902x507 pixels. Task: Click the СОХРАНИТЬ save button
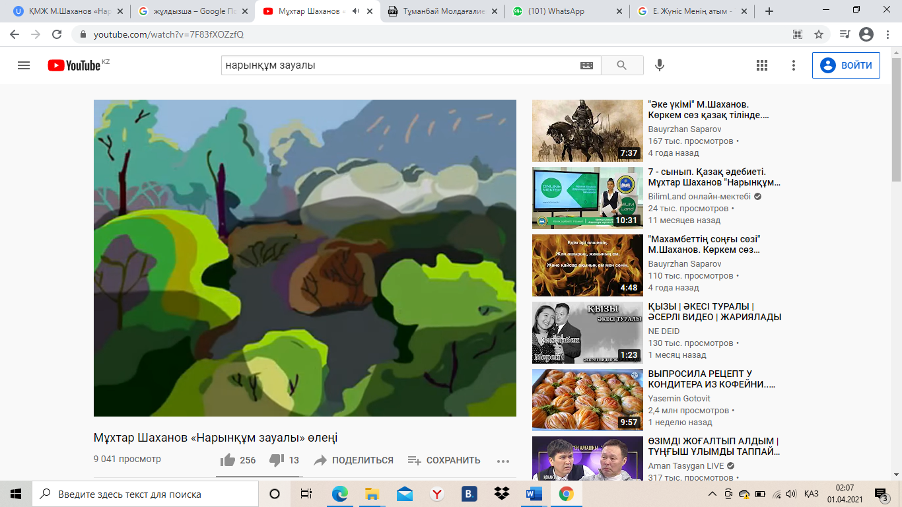(x=444, y=460)
